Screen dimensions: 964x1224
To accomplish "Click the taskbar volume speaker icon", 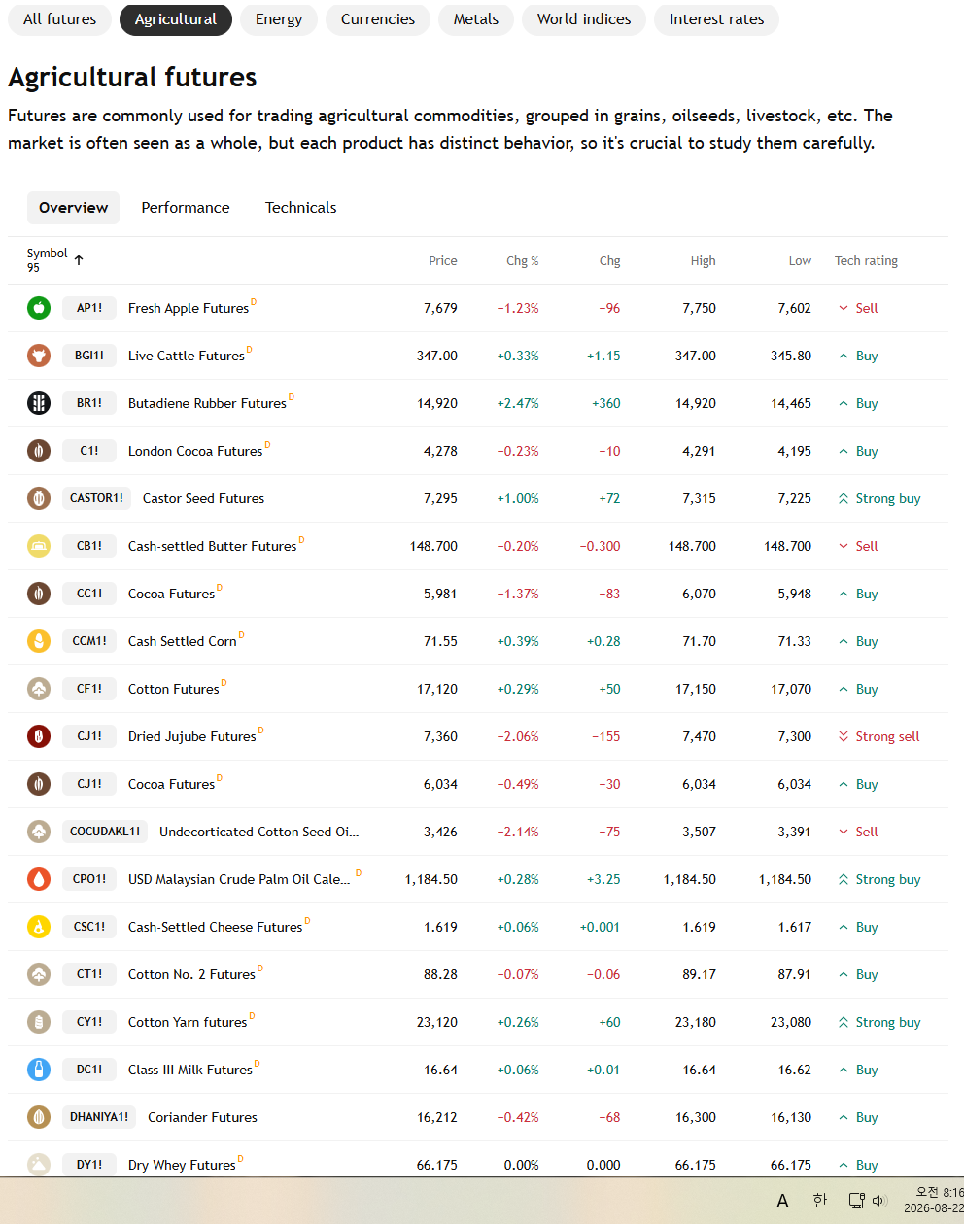I will point(879,1201).
